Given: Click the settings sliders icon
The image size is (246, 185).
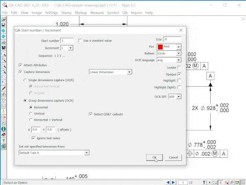Looking at the screenshot, I should [4, 123].
